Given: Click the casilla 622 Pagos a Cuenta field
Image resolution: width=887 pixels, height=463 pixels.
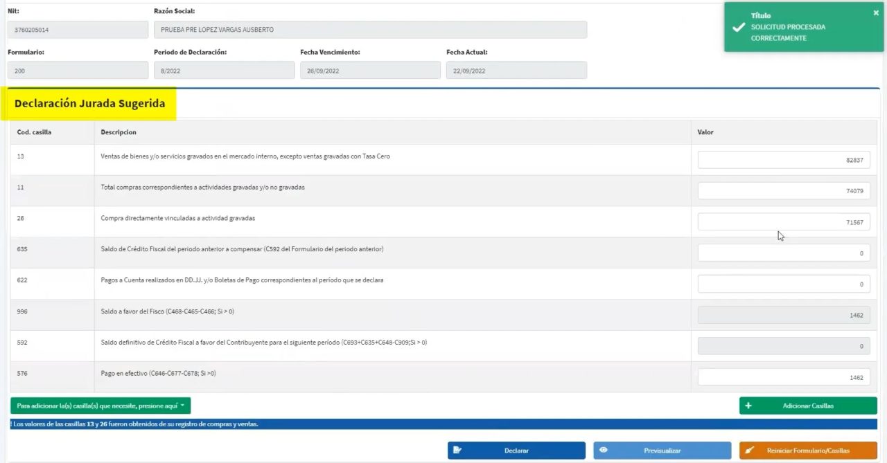Looking at the screenshot, I should [784, 284].
